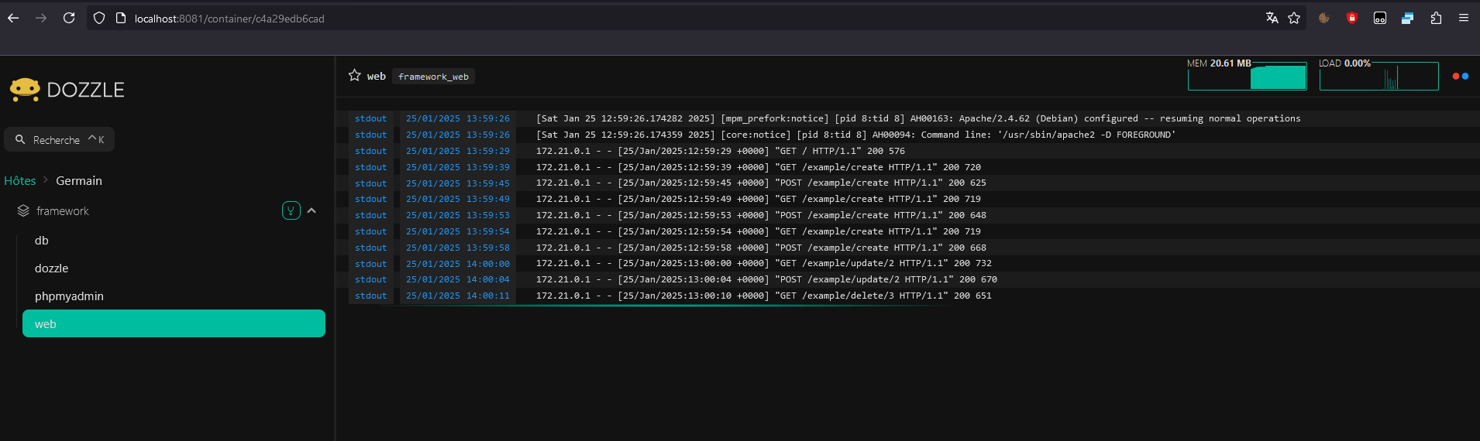Click log entry 'POST /example/create' 200 648
The image size is (1480, 441).
pyautogui.click(x=761, y=215)
